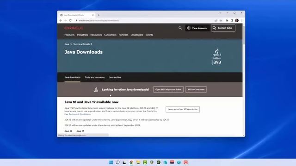Image resolution: width=296 pixels, height=166 pixels.
Task: Open the Developers menu
Action: coord(137,35)
